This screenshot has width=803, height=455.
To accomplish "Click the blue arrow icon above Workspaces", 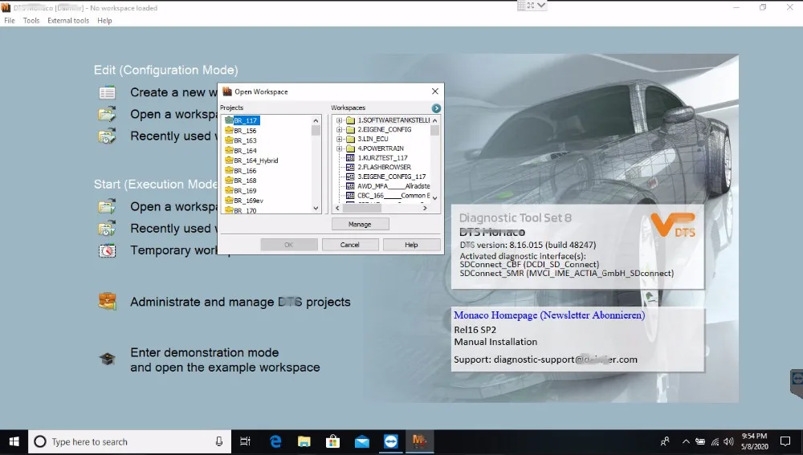I will click(436, 108).
